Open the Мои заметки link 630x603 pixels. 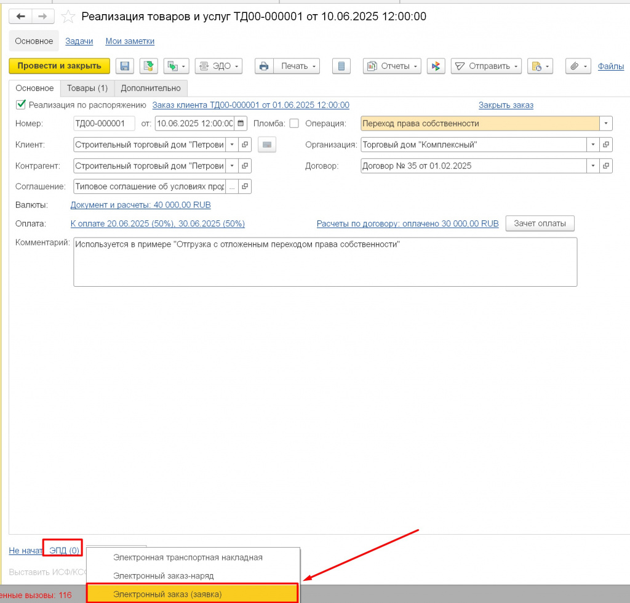click(x=130, y=41)
